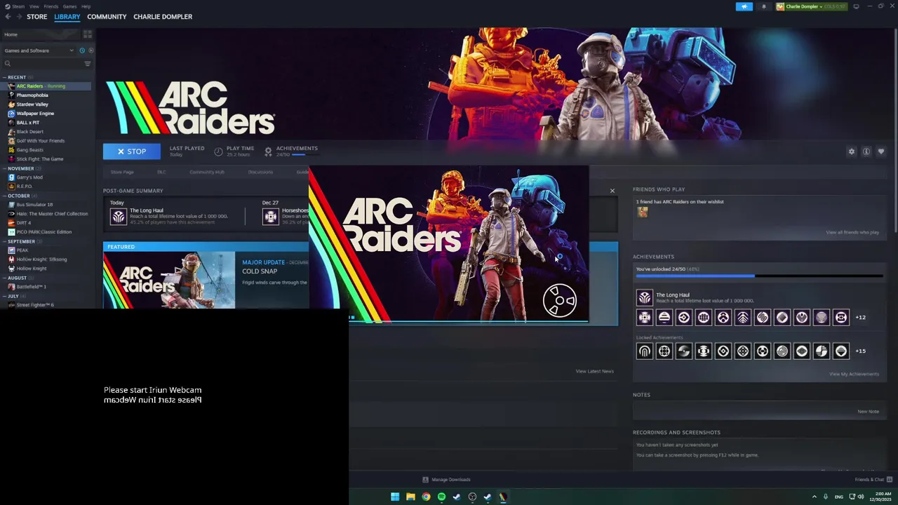
Task: Stop the running ARC Raiders game
Action: pyautogui.click(x=132, y=151)
